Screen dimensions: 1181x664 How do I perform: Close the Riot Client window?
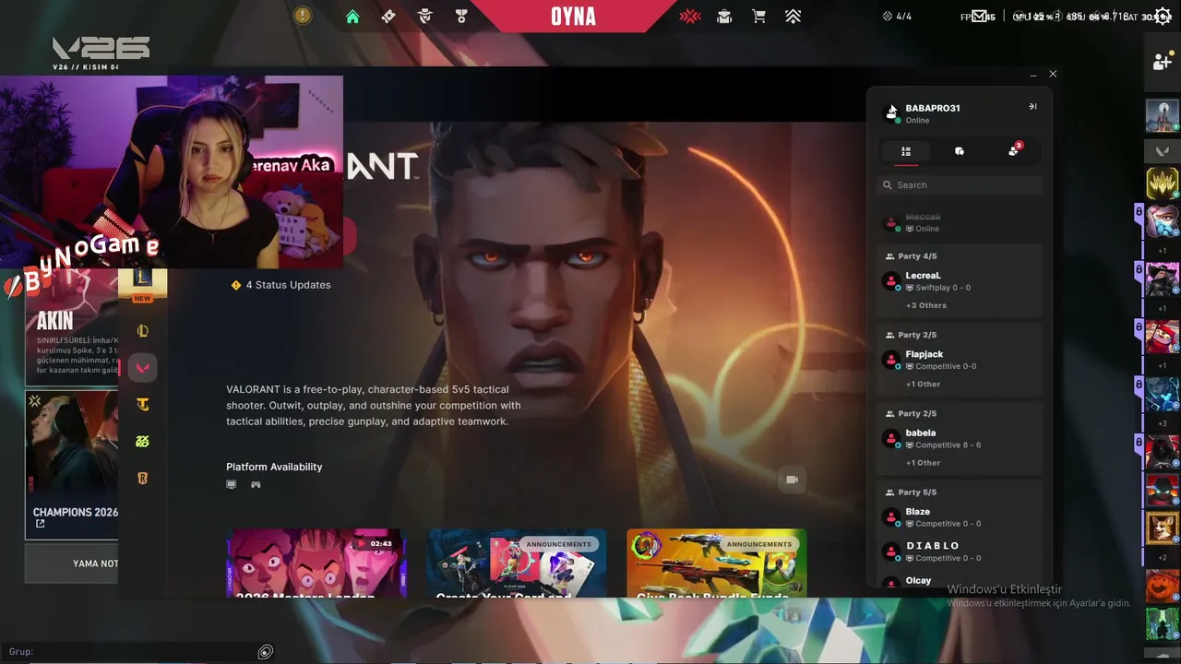coord(1053,74)
